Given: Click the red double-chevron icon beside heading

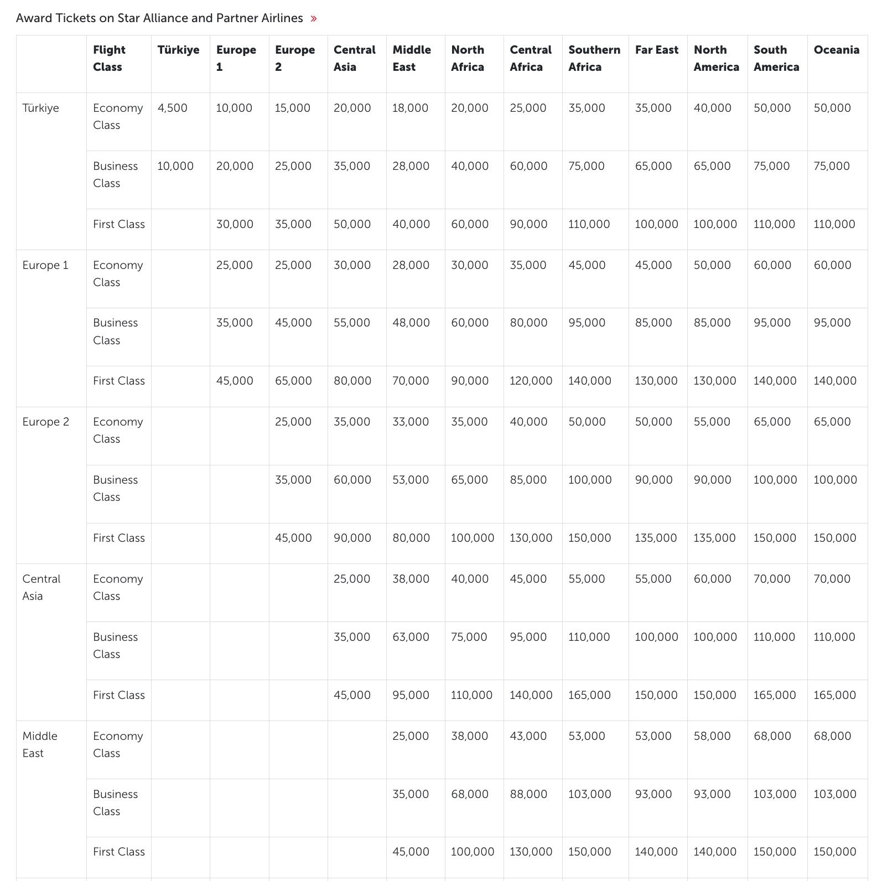Looking at the screenshot, I should click(314, 19).
